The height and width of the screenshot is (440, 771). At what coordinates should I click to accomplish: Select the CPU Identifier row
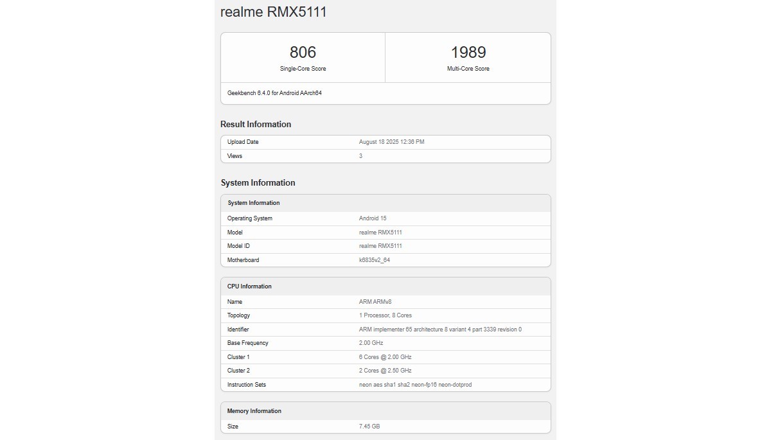[x=439, y=329]
